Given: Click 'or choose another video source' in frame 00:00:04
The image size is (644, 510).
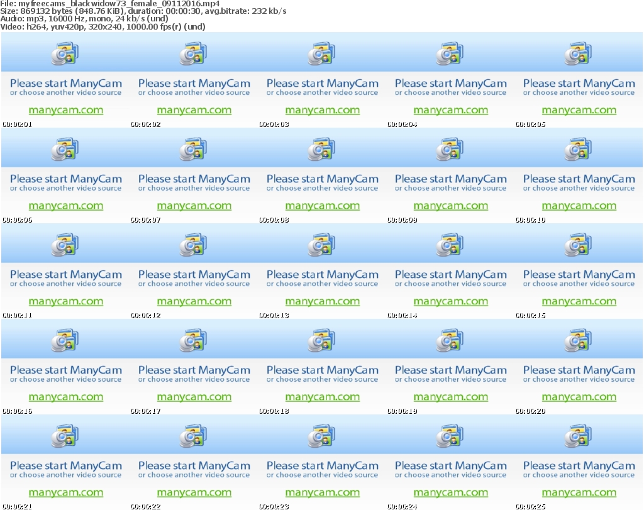Looking at the screenshot, I should (450, 93).
